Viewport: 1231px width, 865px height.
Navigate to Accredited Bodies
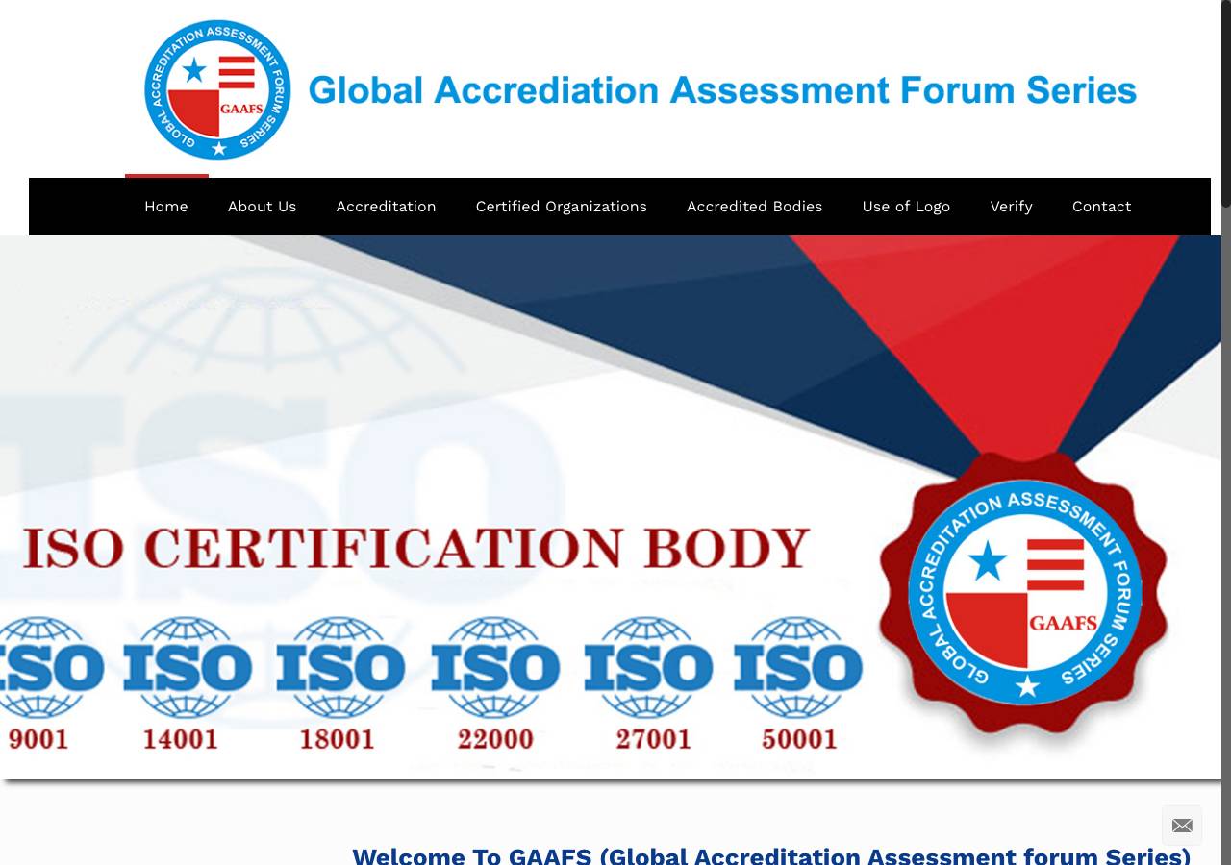tap(754, 207)
